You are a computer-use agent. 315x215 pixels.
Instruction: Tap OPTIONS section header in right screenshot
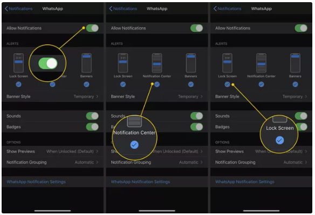tap(222, 143)
